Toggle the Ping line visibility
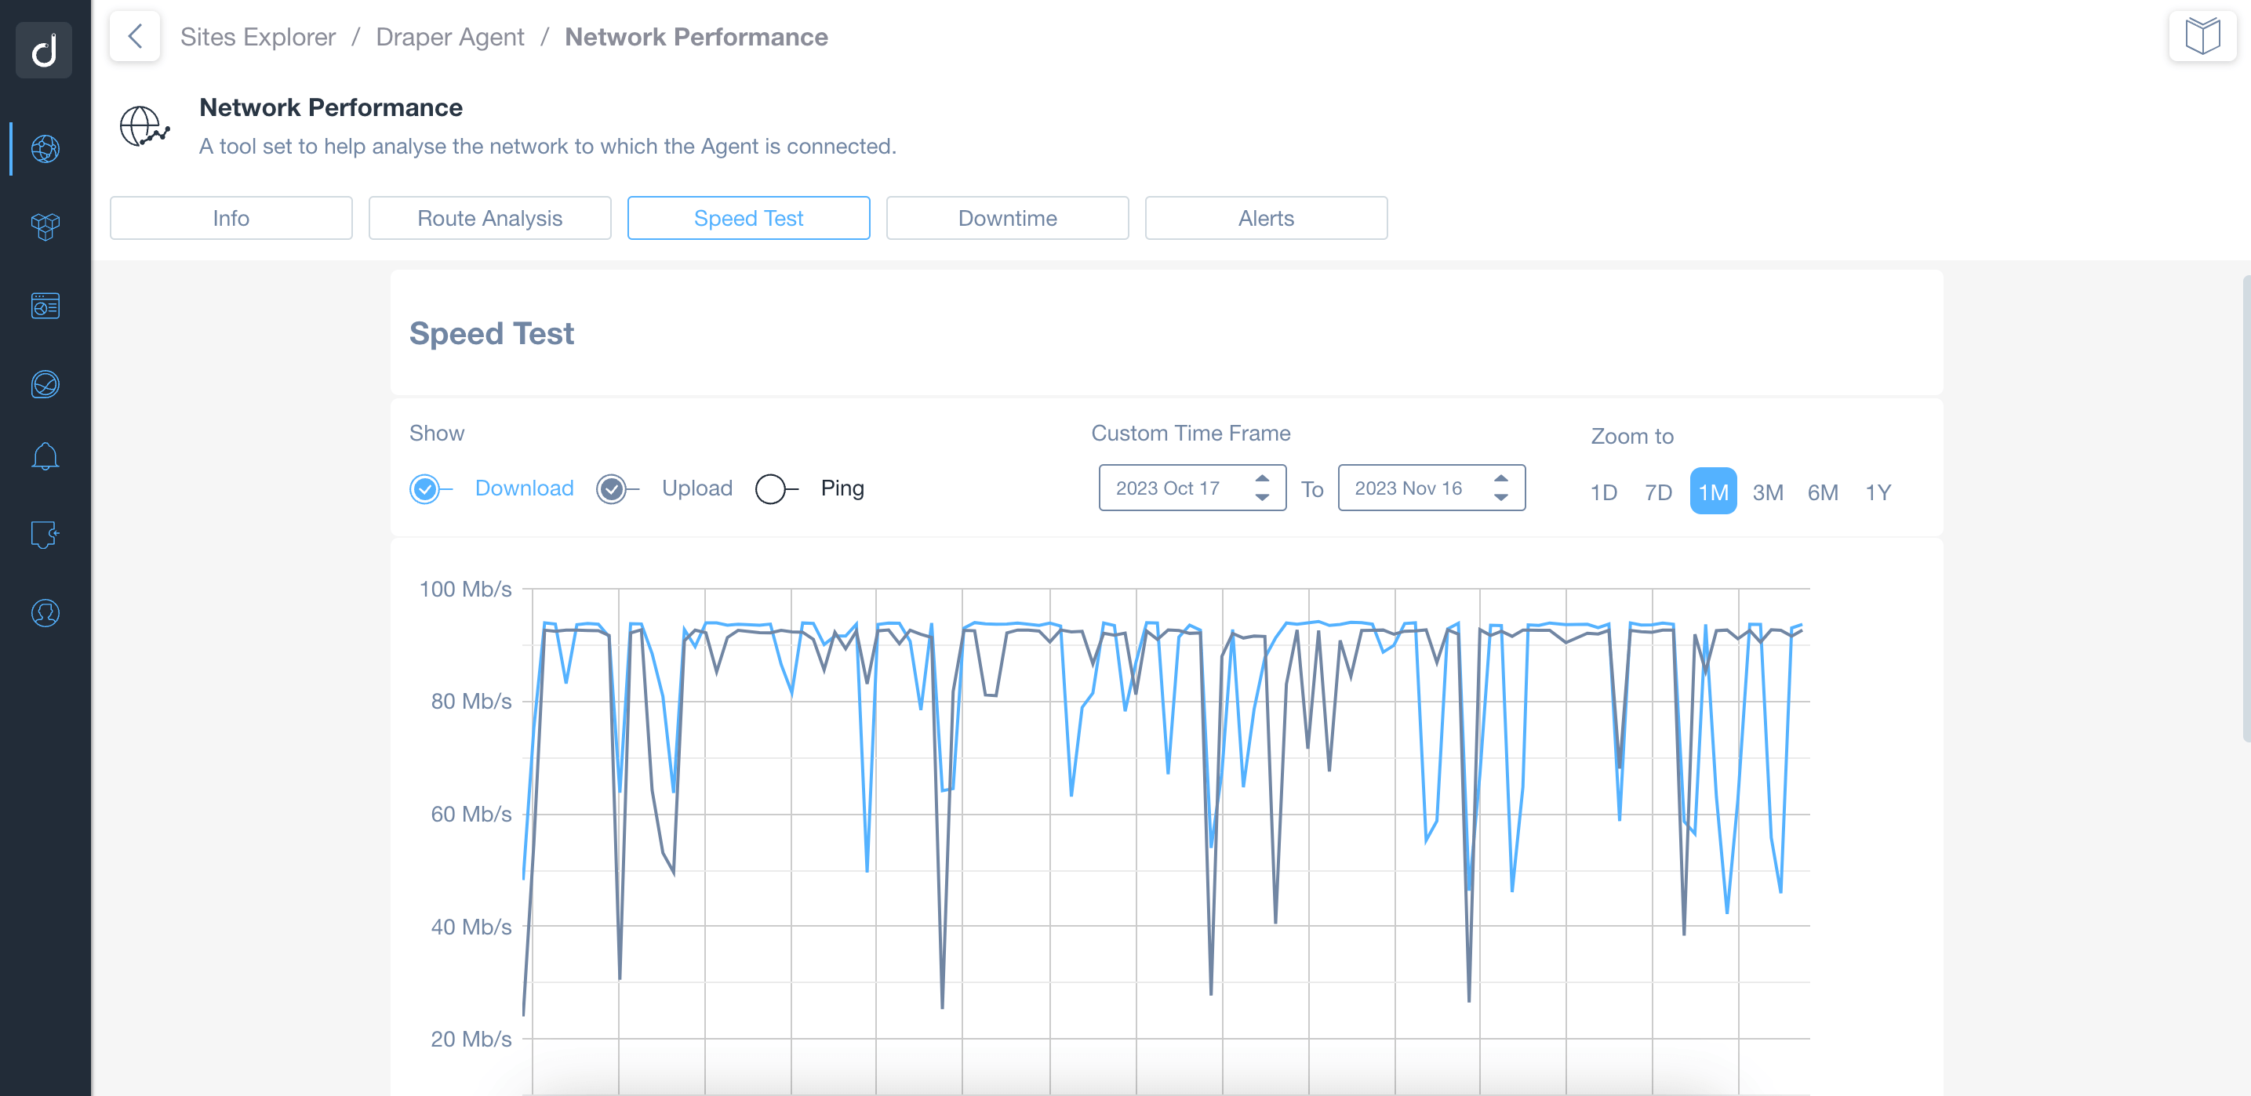Viewport: 2251px width, 1096px height. click(x=774, y=488)
